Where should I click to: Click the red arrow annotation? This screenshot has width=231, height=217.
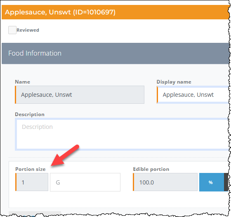click(x=65, y=155)
